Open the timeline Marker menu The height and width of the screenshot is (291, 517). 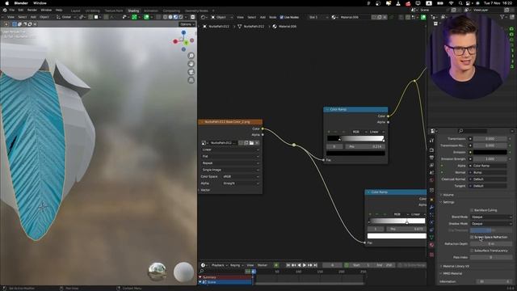pyautogui.click(x=263, y=265)
